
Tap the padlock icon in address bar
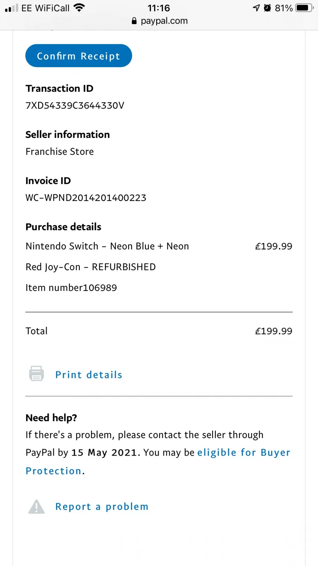(134, 21)
